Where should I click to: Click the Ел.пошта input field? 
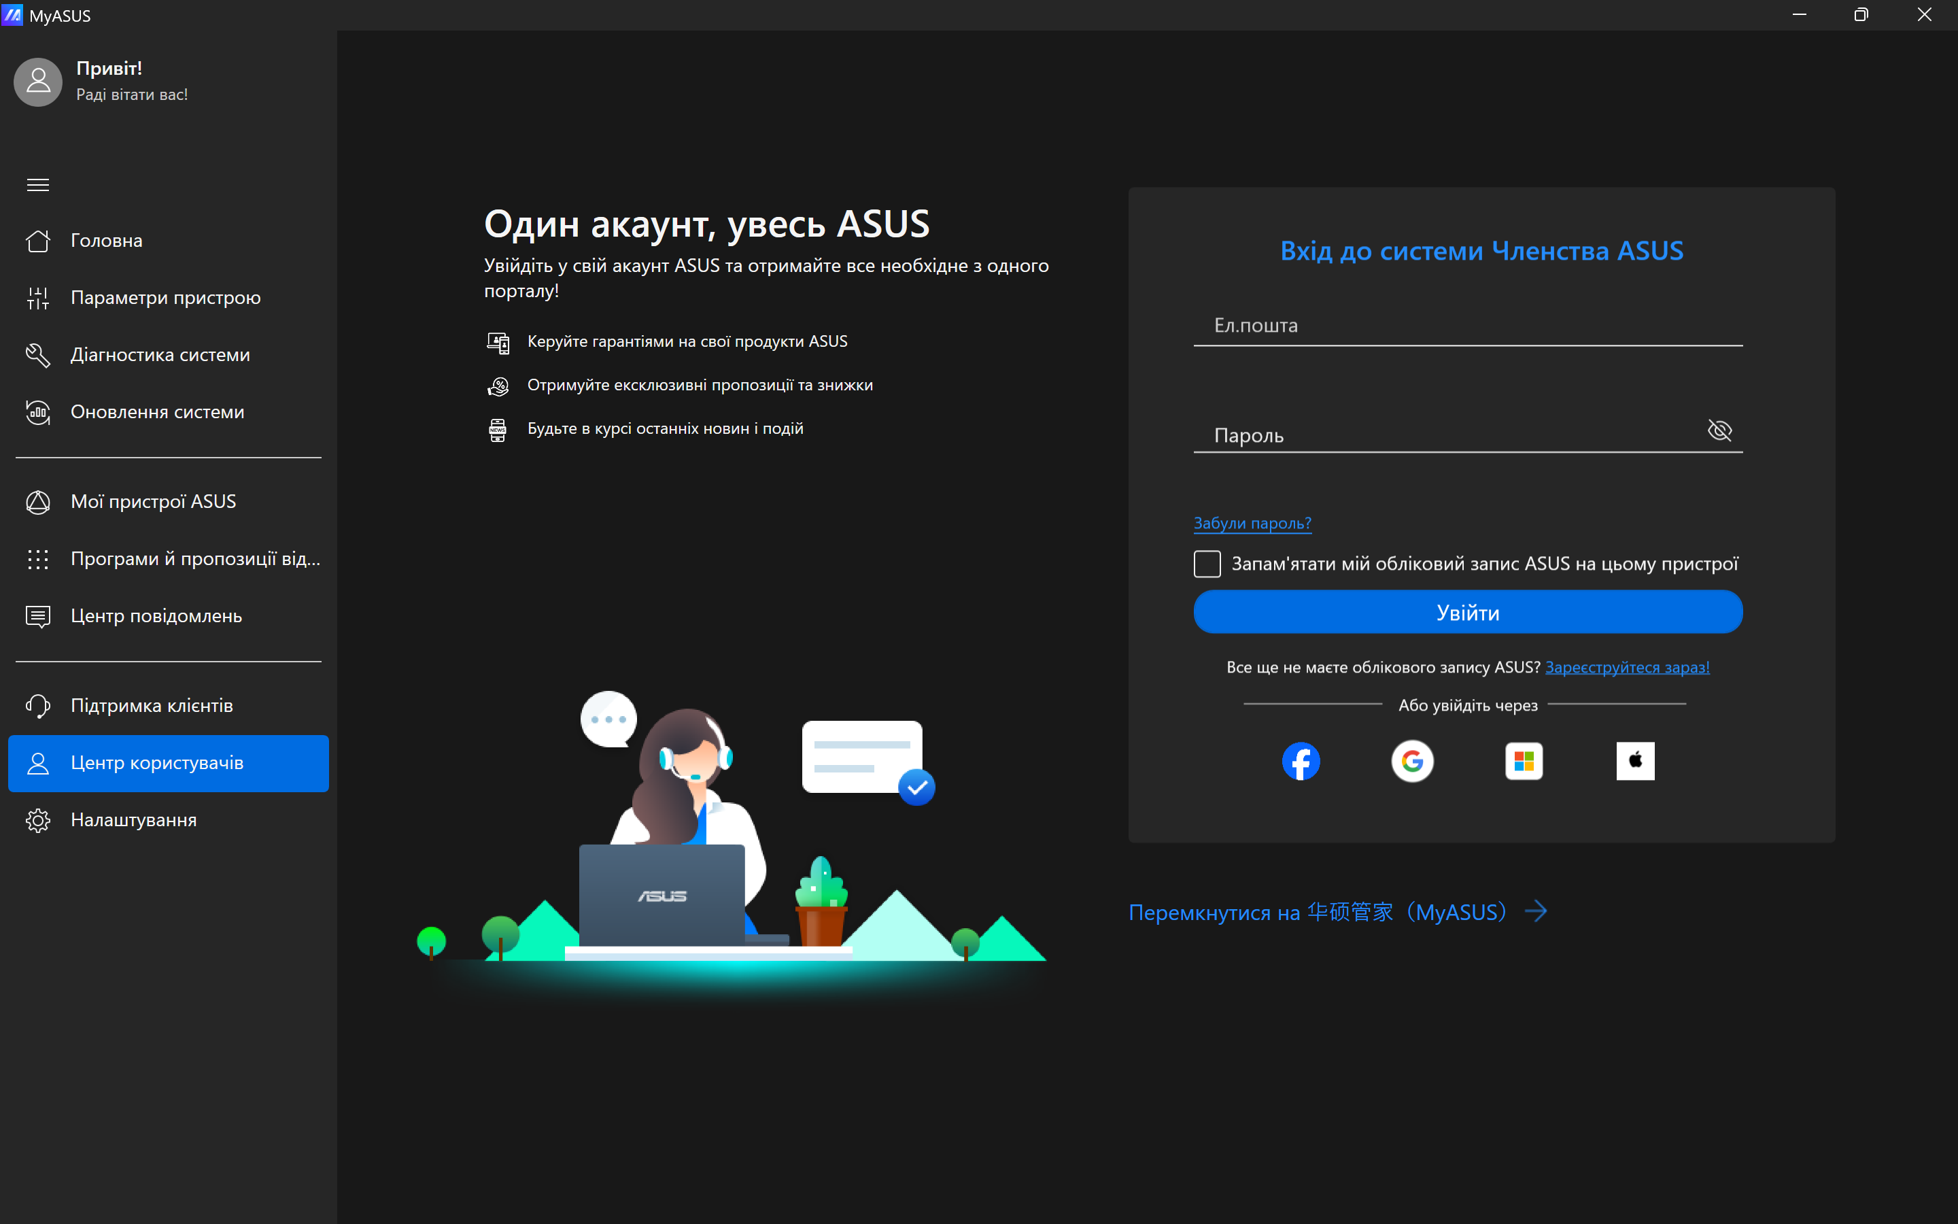point(1468,326)
